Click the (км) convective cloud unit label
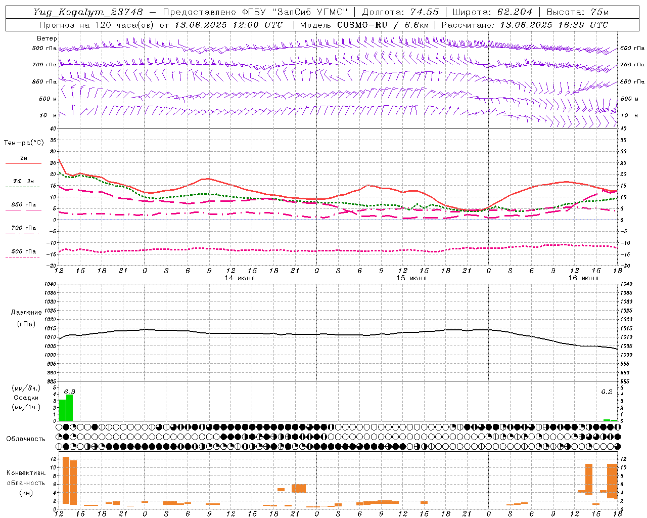Screen dimensions: 647x518 (26, 493)
